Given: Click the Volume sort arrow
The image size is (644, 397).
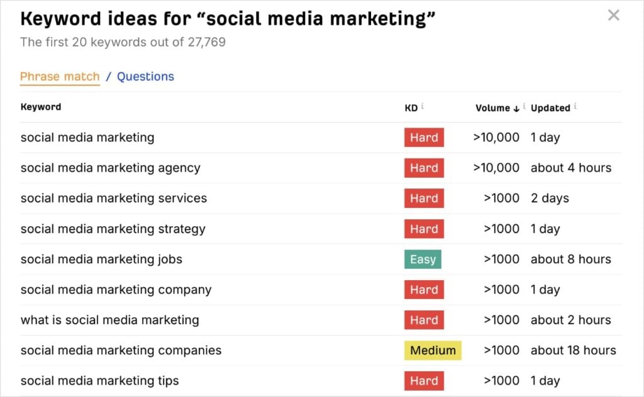Looking at the screenshot, I should click(x=516, y=107).
